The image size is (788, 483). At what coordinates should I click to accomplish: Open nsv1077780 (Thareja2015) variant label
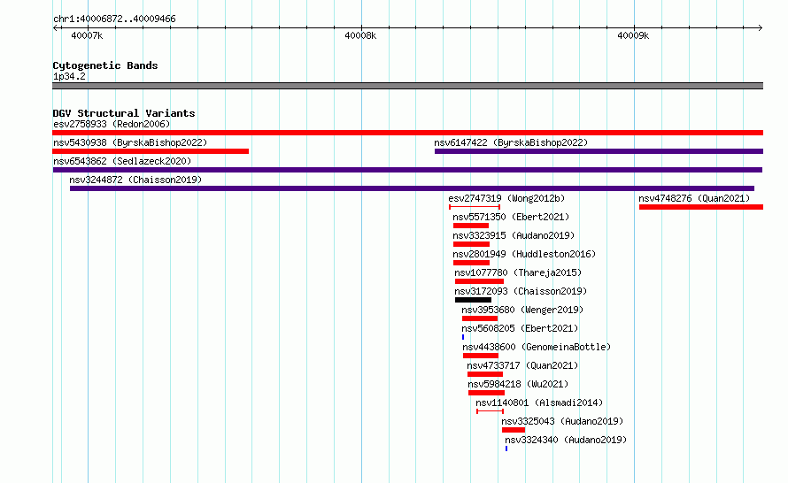tap(518, 272)
